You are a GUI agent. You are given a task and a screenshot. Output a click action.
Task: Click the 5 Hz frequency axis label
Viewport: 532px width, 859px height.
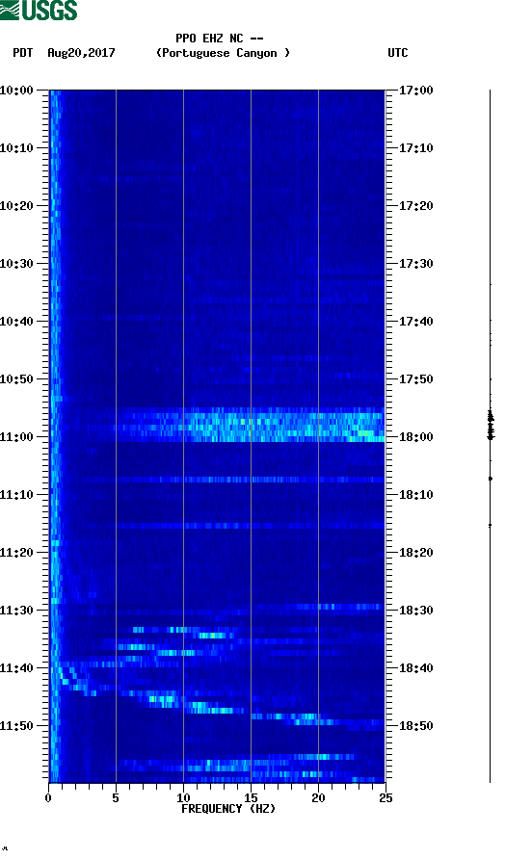click(116, 798)
